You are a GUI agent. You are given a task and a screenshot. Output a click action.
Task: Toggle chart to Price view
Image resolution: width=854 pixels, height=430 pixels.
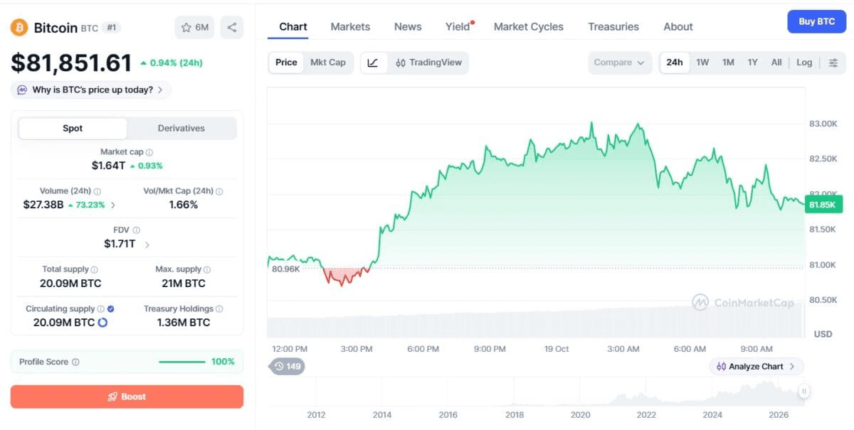(x=286, y=63)
